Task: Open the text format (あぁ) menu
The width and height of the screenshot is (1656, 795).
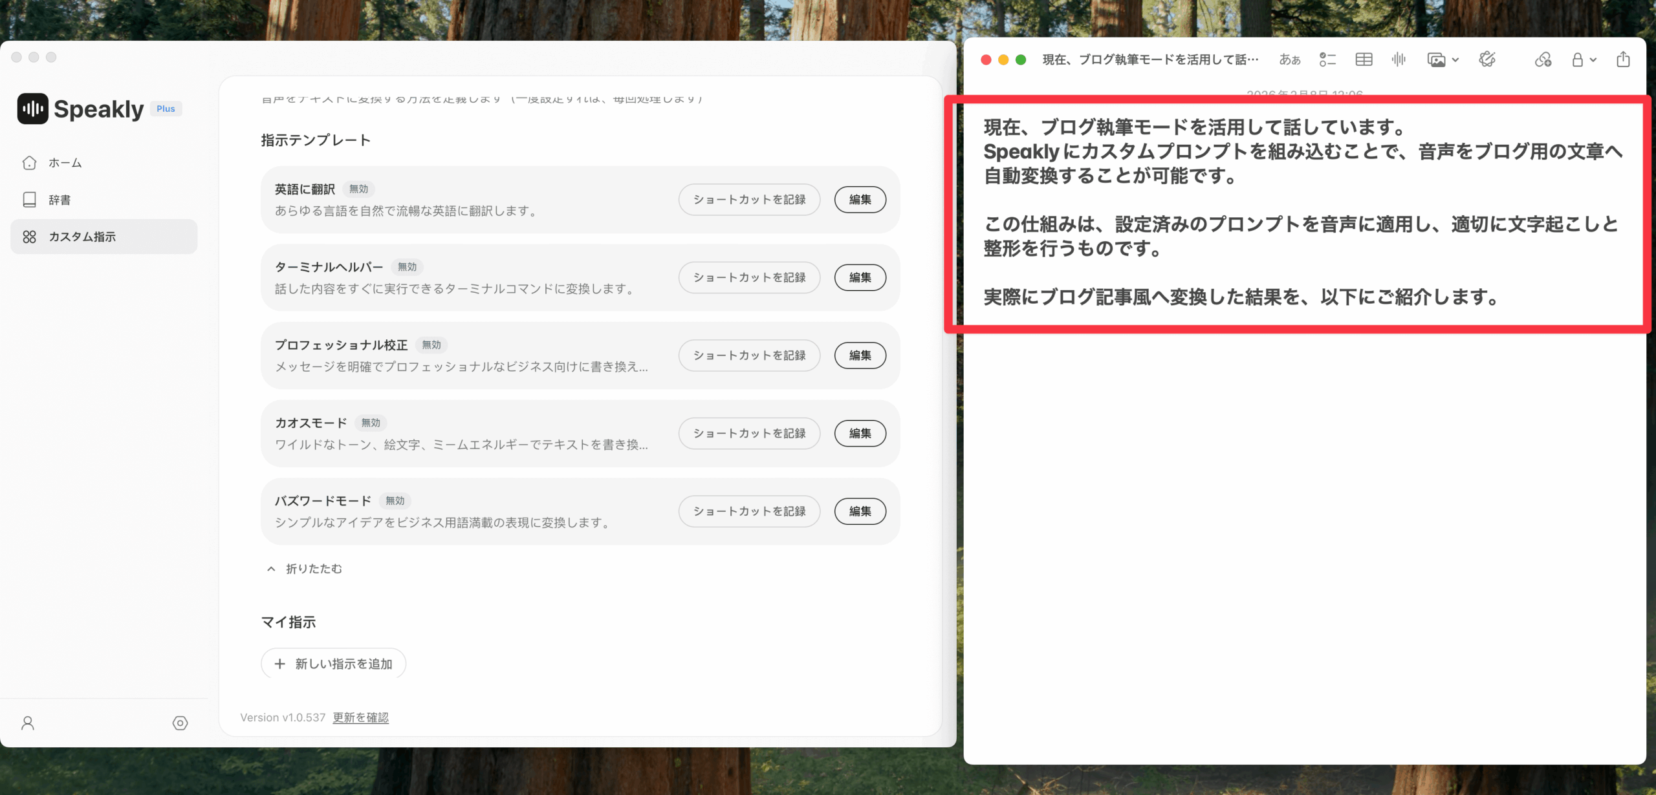Action: (1289, 59)
